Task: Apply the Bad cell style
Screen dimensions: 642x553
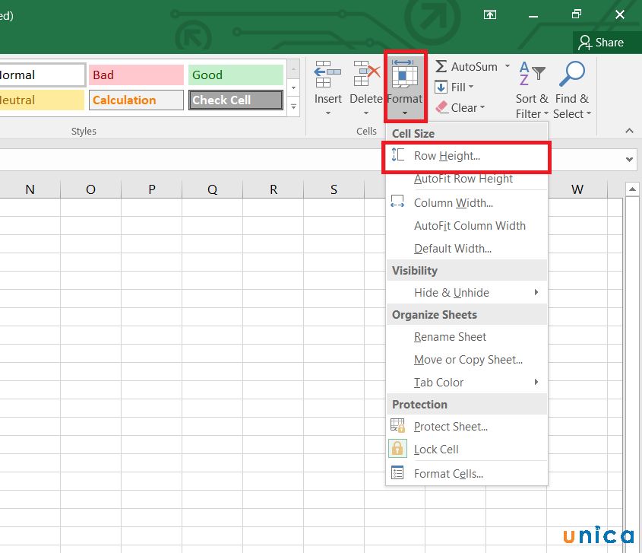Action: [x=135, y=74]
